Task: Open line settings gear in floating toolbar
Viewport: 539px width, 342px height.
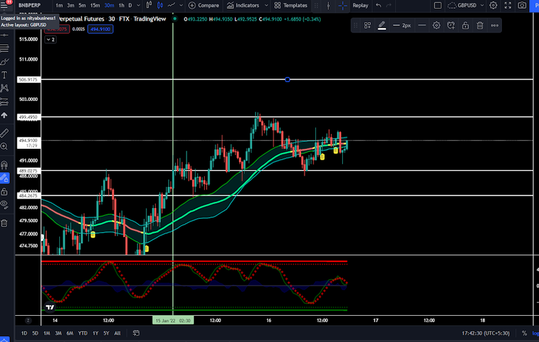Action: click(437, 26)
